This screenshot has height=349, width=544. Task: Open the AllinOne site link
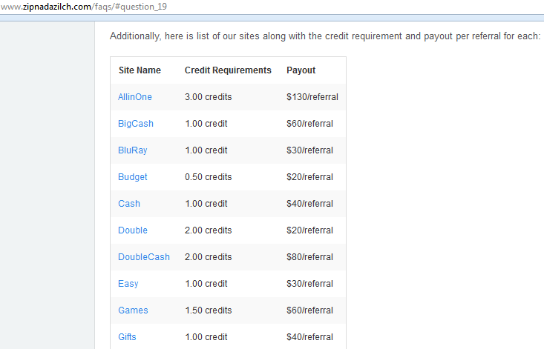134,97
